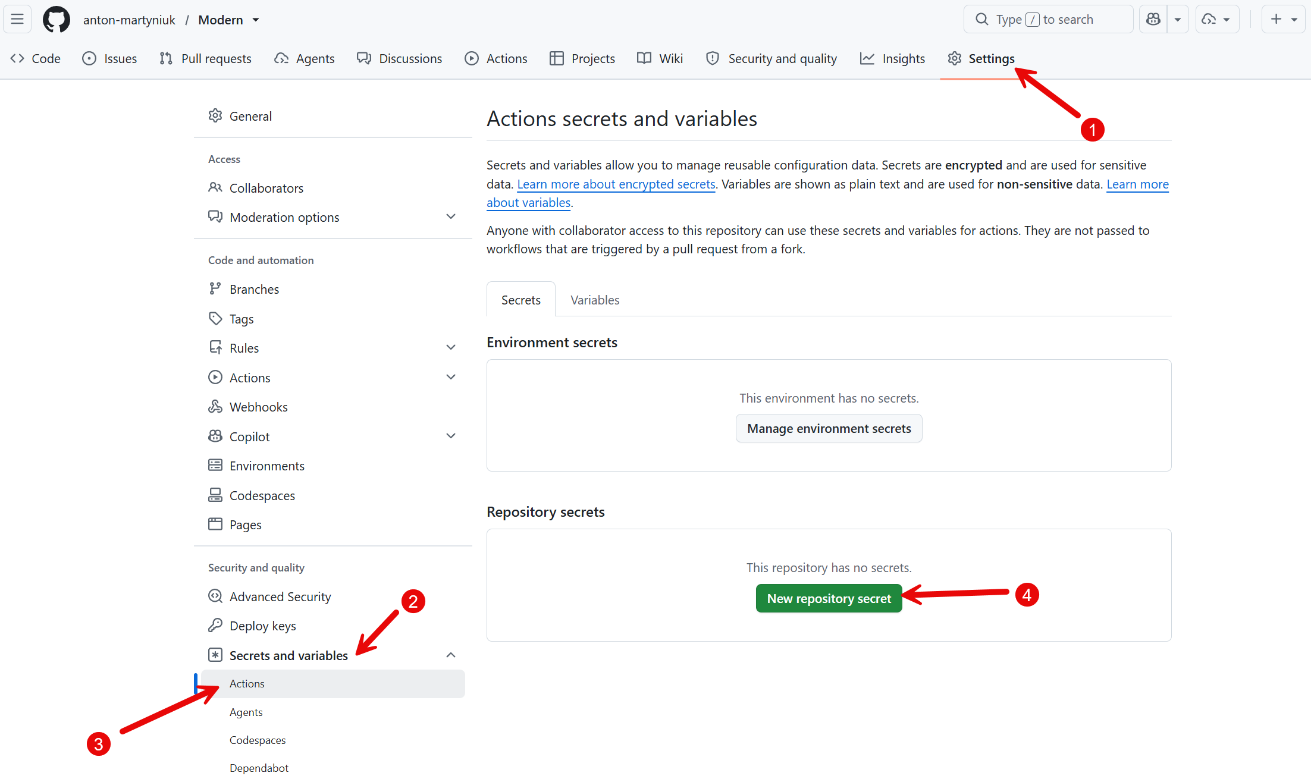Image resolution: width=1311 pixels, height=779 pixels.
Task: Open Environments via its server icon
Action: (215, 465)
